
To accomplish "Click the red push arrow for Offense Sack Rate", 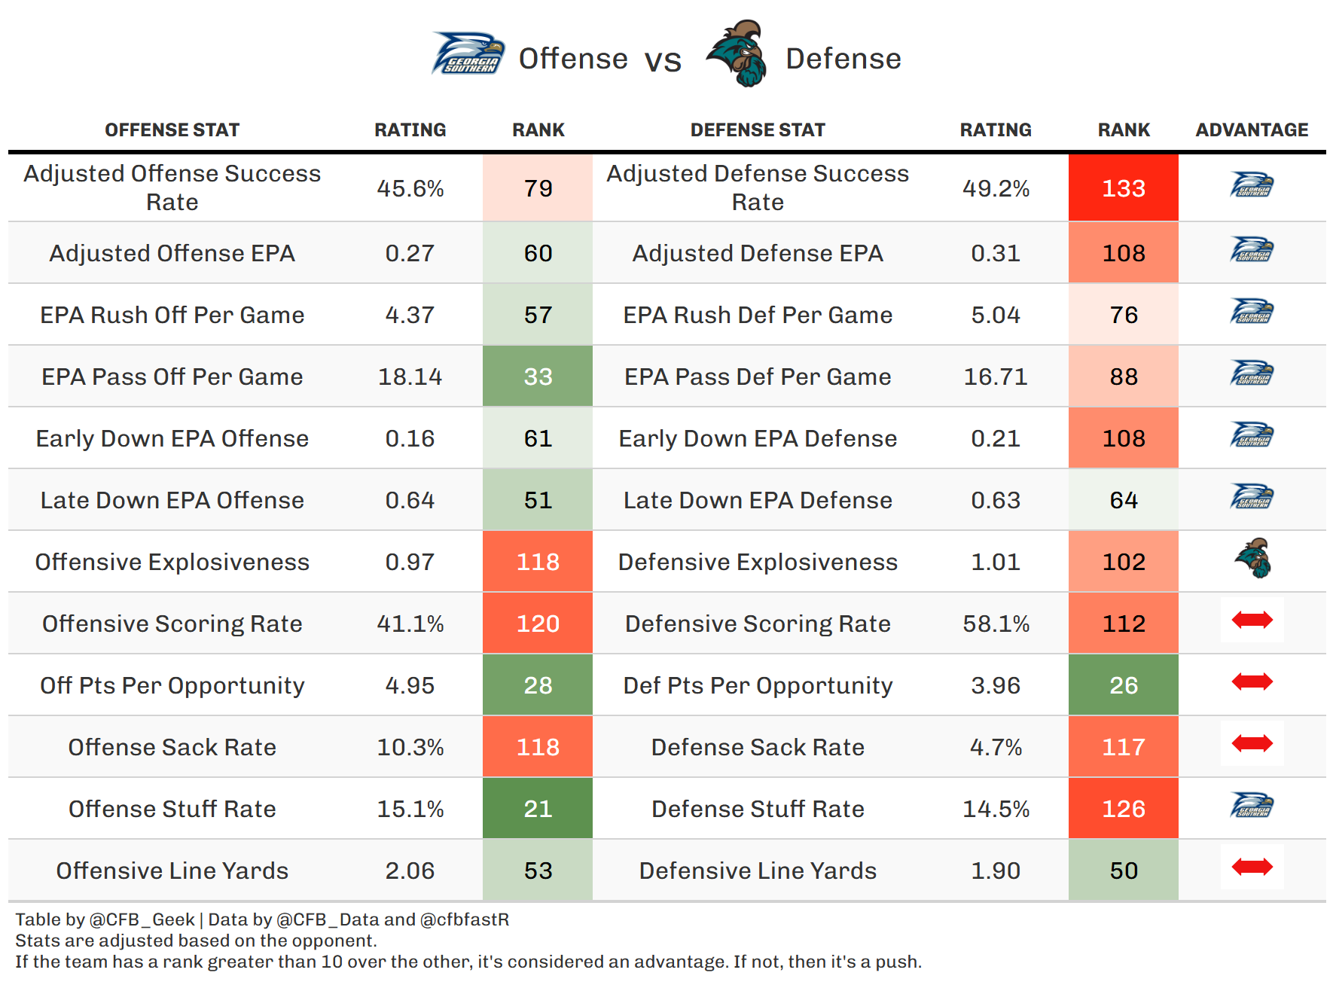I will pyautogui.click(x=1252, y=744).
